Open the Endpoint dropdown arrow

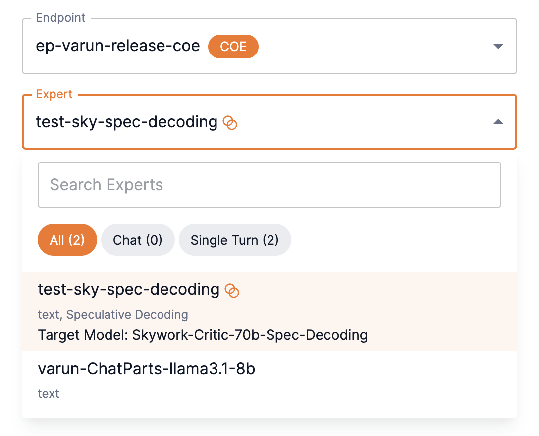coord(498,47)
